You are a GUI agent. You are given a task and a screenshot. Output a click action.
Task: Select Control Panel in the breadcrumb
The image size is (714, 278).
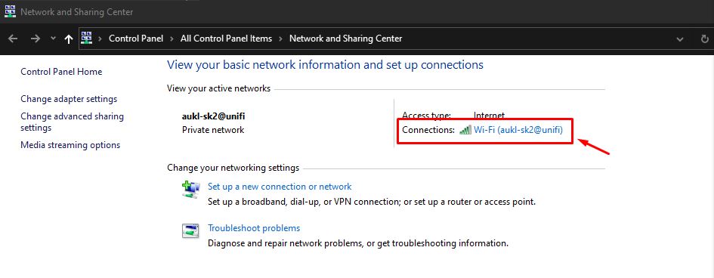pyautogui.click(x=136, y=39)
